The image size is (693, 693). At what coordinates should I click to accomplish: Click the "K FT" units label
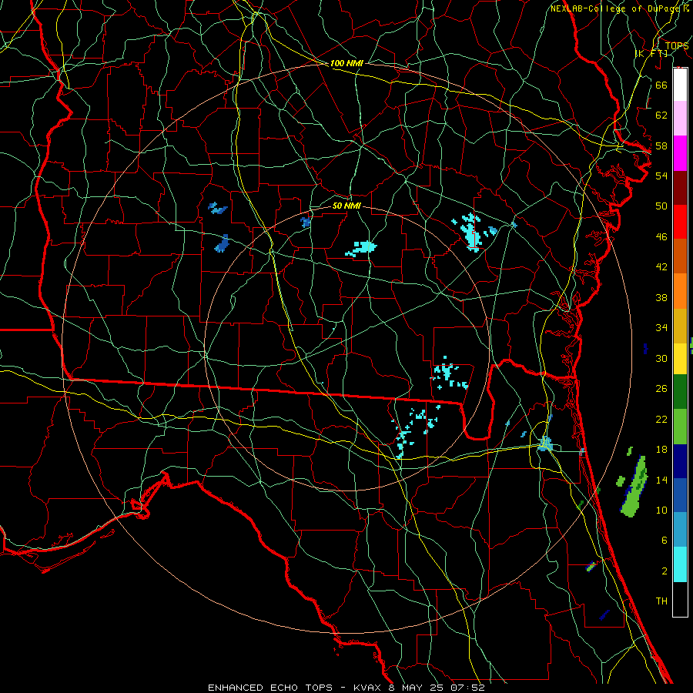point(651,54)
